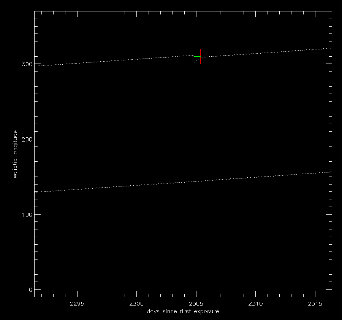Click the y-axis label "100"
Image resolution: width=342 pixels, height=320 pixels.
(27, 215)
